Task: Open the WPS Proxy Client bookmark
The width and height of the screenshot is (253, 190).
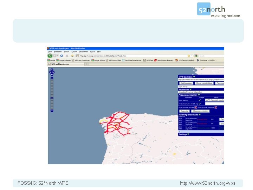Action: (113, 60)
